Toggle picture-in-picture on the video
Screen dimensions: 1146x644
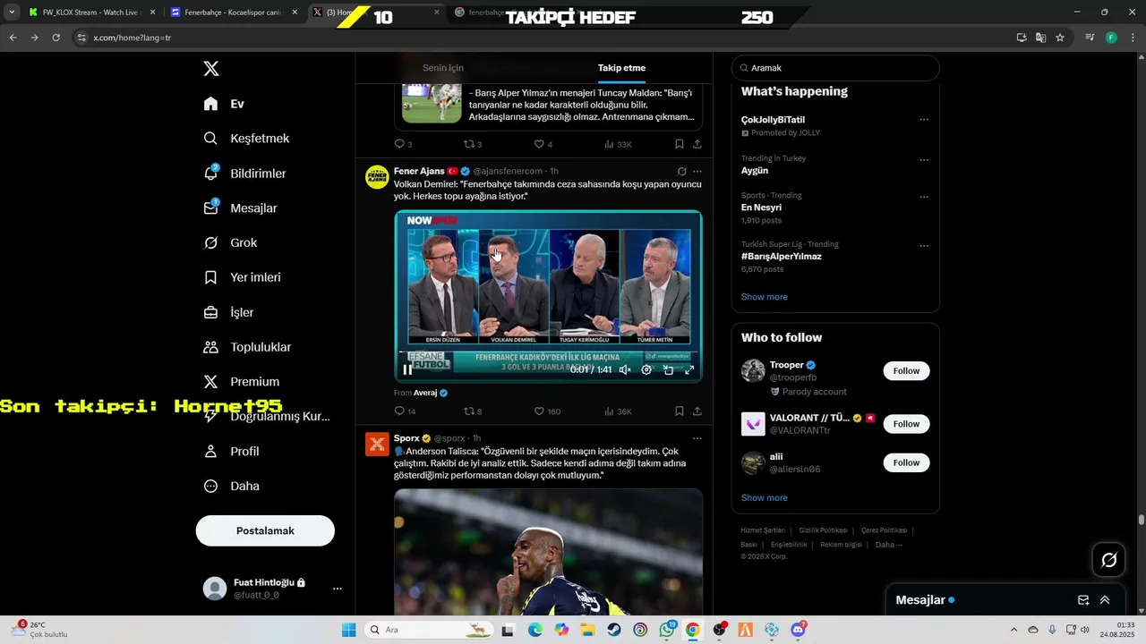click(x=668, y=369)
